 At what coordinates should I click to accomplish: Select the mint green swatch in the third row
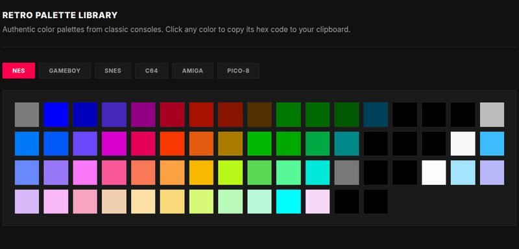(x=289, y=173)
